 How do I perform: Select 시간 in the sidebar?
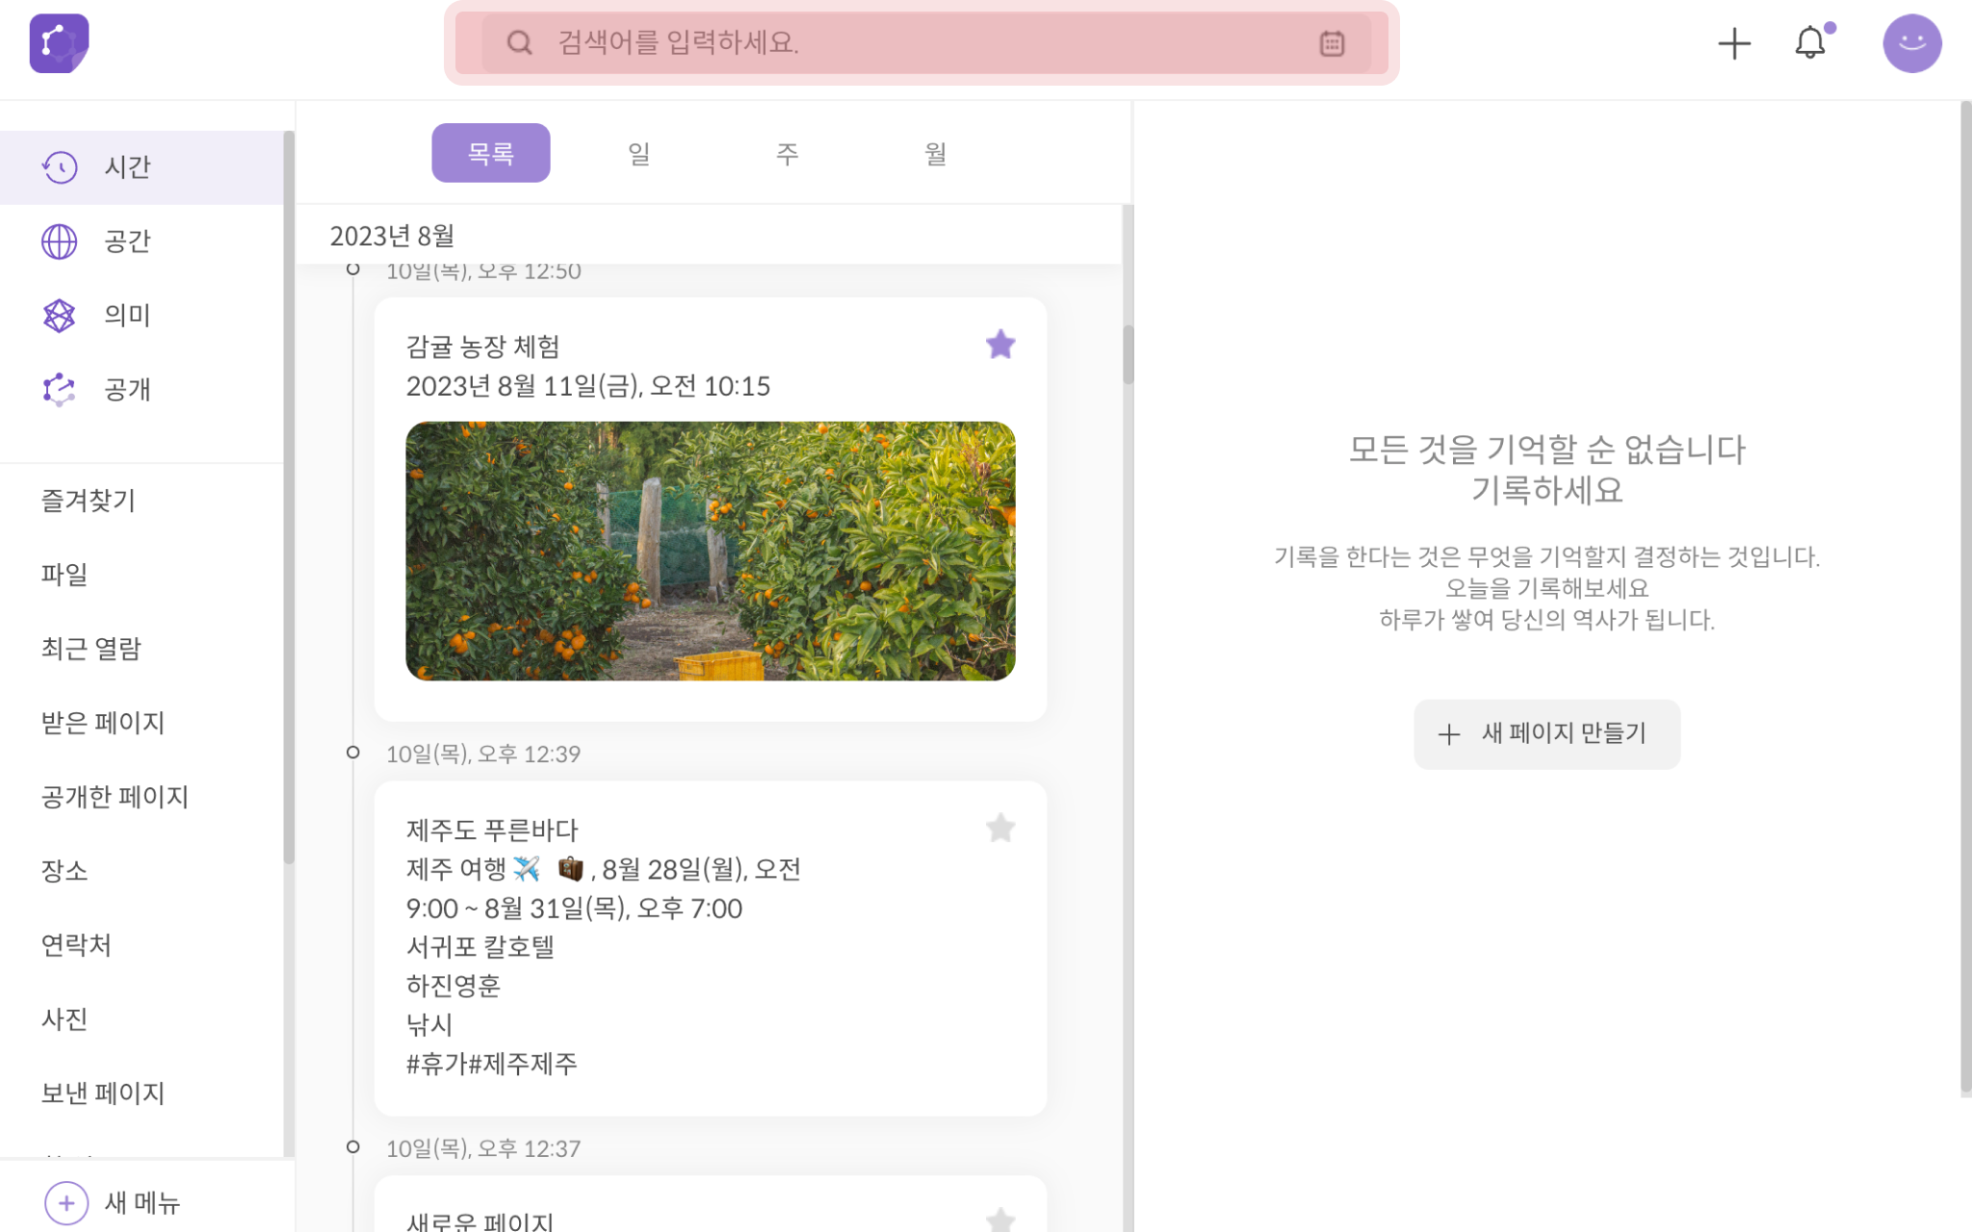(x=142, y=167)
